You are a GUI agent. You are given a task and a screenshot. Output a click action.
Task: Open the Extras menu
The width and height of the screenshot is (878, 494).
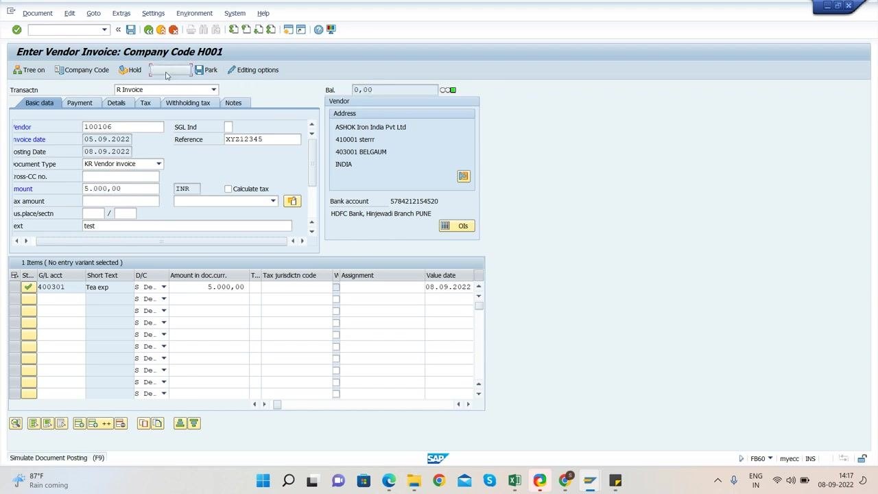121,13
